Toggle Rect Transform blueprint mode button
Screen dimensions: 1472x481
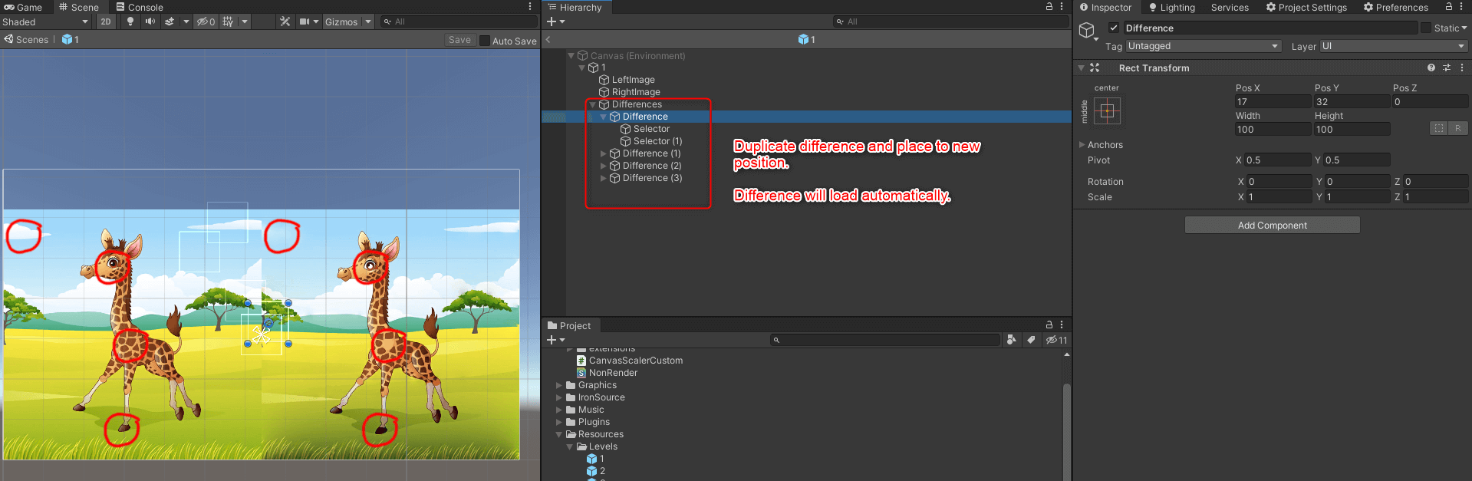tap(1439, 128)
